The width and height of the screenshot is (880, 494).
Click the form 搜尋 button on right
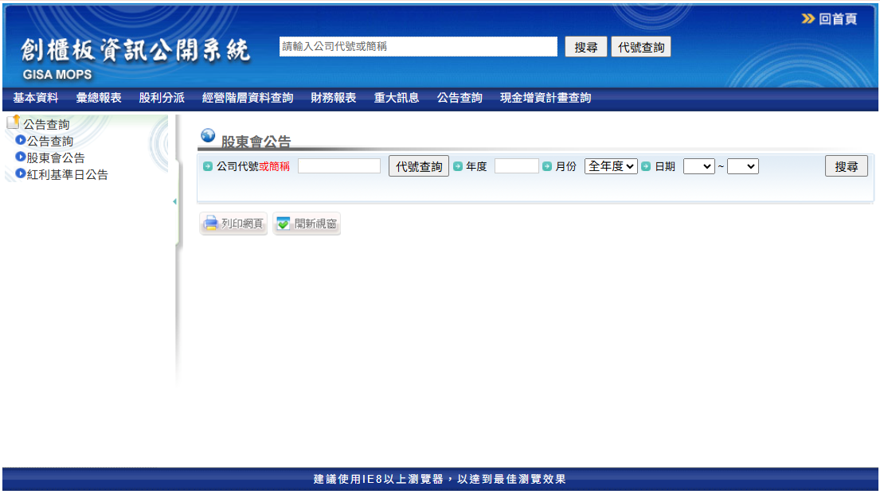pos(846,166)
